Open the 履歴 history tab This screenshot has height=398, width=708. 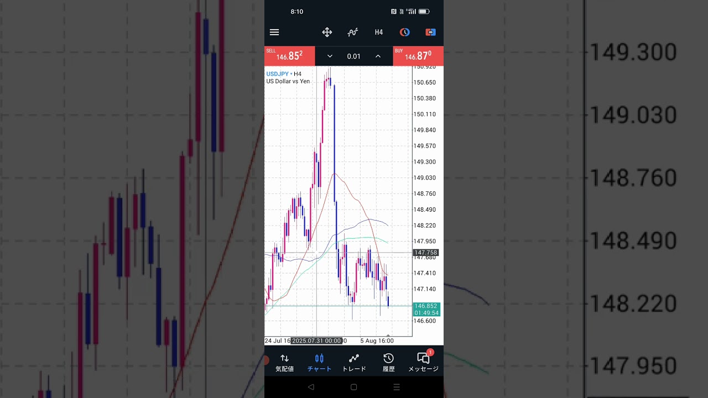(x=388, y=363)
